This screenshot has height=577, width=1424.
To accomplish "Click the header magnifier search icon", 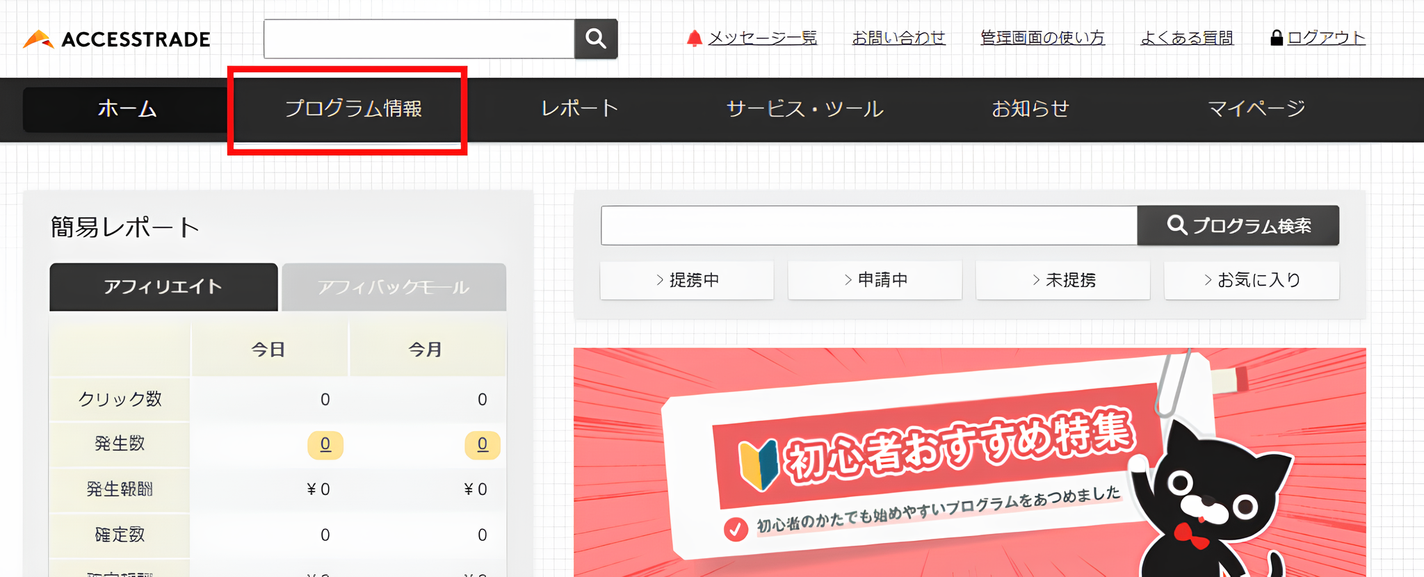I will point(596,39).
